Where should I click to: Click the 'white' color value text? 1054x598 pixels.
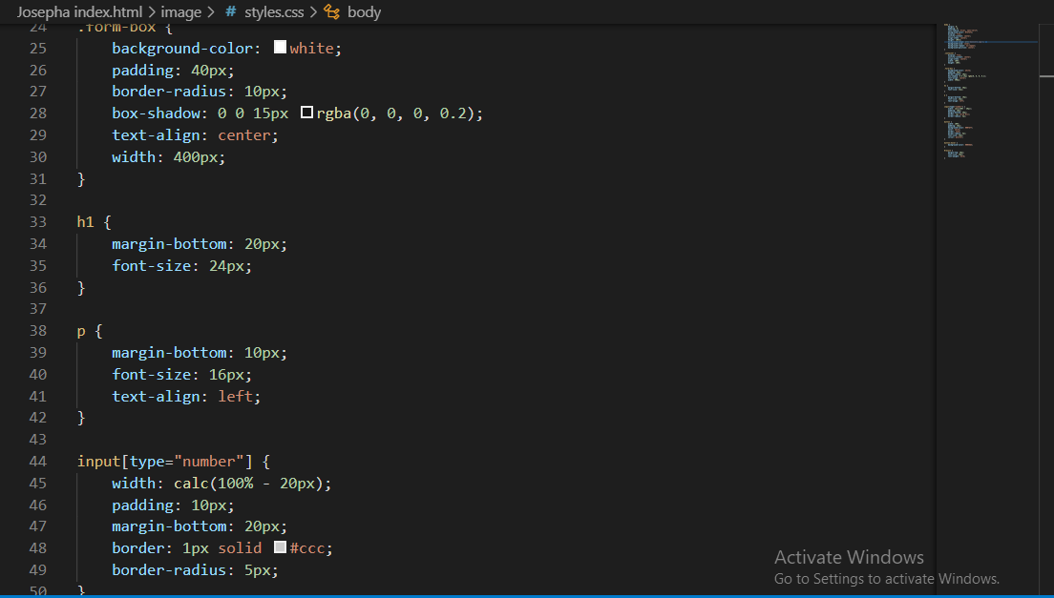[x=311, y=49]
